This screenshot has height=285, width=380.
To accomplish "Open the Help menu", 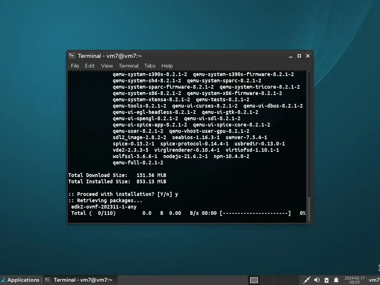I will pyautogui.click(x=167, y=66).
